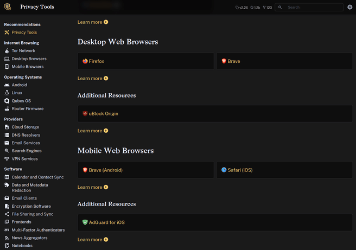Click the Tor Network onion icon
Screen dimensions: 356x250
coord(7,51)
